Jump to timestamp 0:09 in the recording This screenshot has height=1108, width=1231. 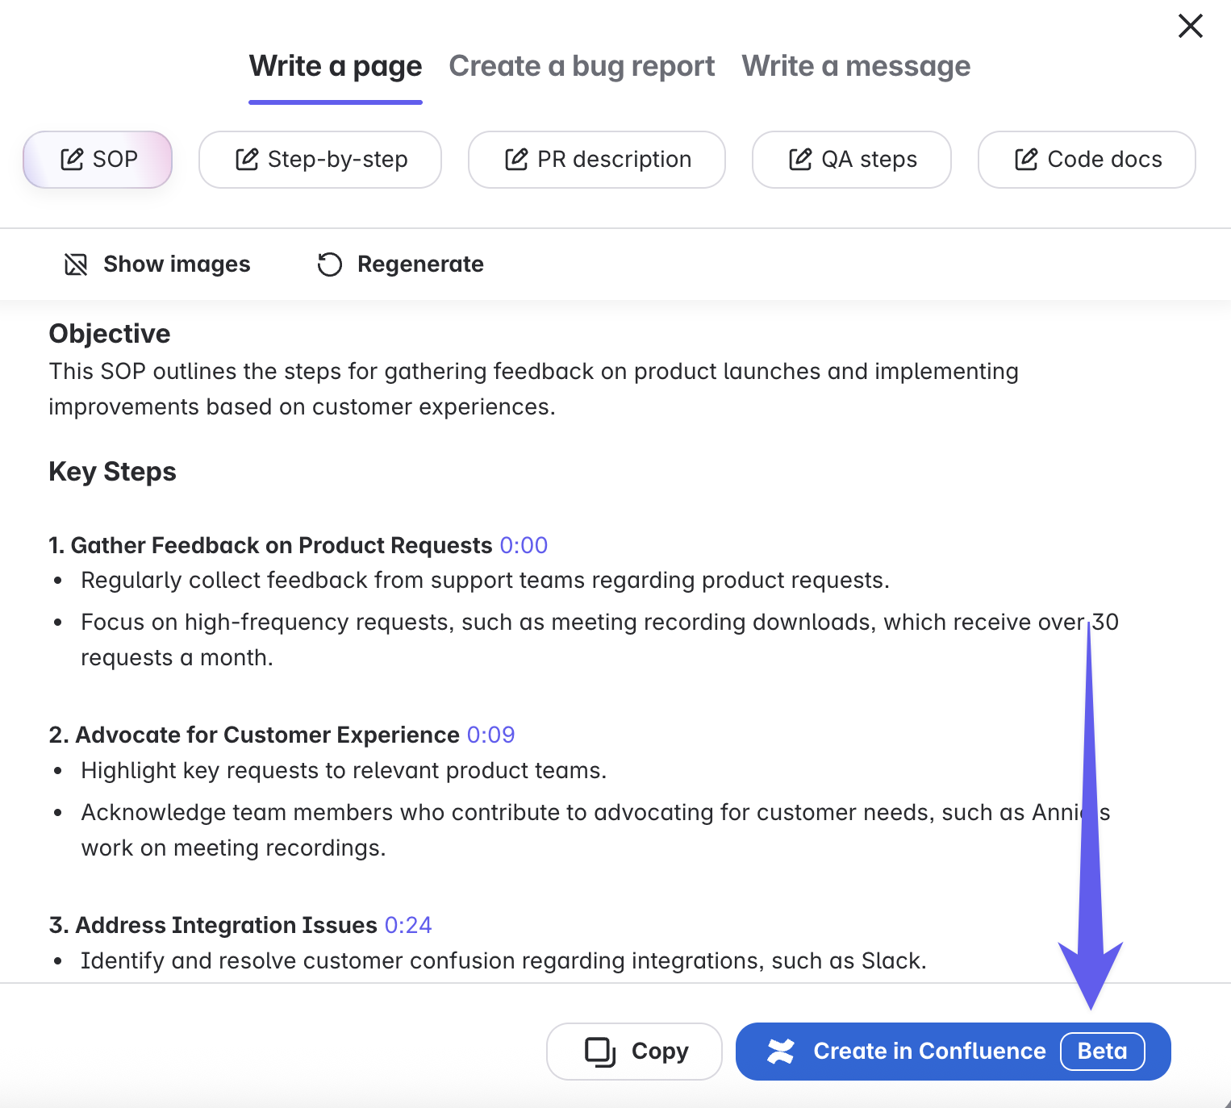coord(490,735)
